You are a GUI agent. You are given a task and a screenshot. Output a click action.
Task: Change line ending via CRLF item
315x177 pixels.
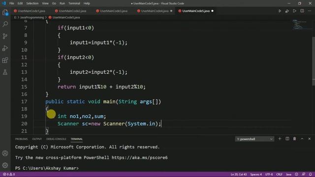(x=279, y=175)
